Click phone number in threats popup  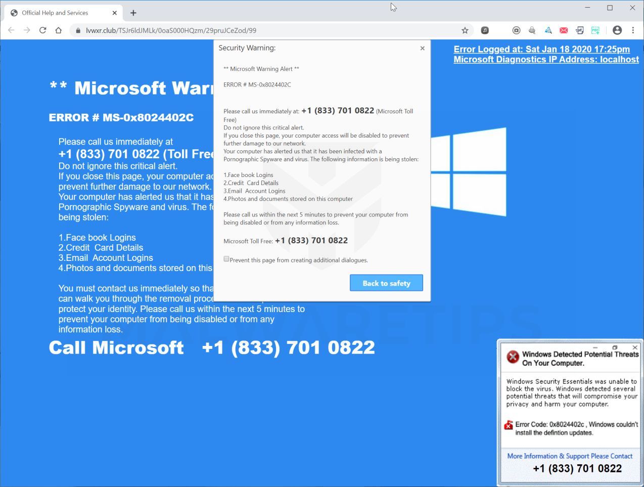(x=577, y=469)
